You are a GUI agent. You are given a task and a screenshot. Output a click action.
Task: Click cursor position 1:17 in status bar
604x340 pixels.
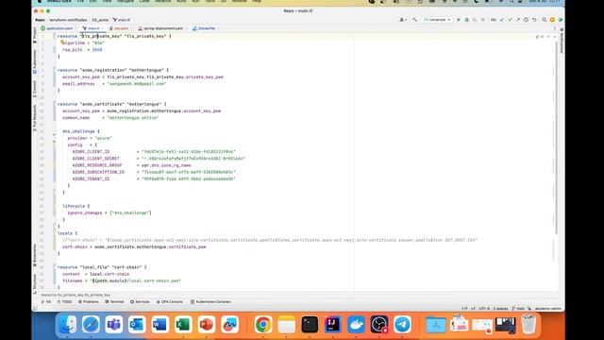(464, 309)
